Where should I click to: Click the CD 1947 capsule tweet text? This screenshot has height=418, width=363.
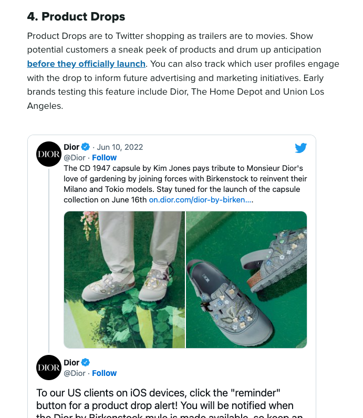tap(184, 179)
